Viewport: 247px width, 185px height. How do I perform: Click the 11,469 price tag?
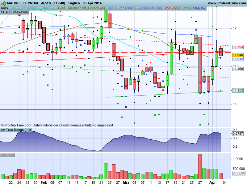click(238, 69)
